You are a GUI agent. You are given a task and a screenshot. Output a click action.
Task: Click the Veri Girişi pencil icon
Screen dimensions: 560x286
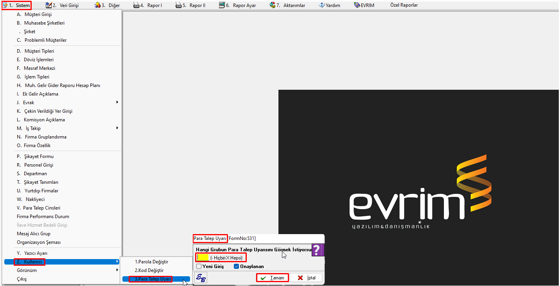tap(48, 5)
